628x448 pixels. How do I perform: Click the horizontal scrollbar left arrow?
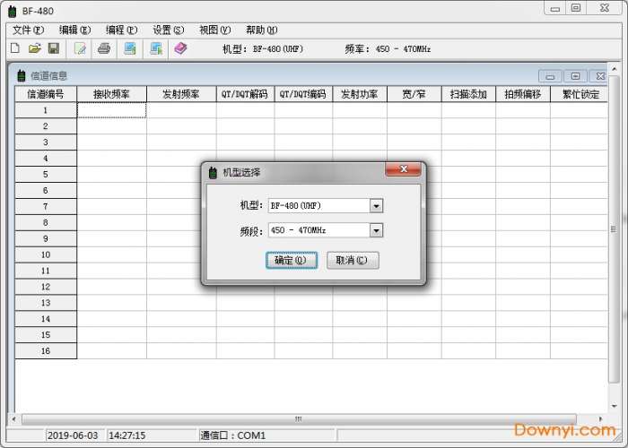coord(14,419)
